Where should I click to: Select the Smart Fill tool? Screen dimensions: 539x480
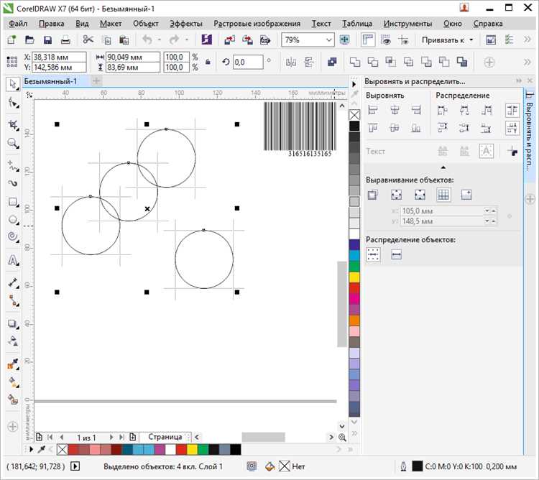(13, 400)
